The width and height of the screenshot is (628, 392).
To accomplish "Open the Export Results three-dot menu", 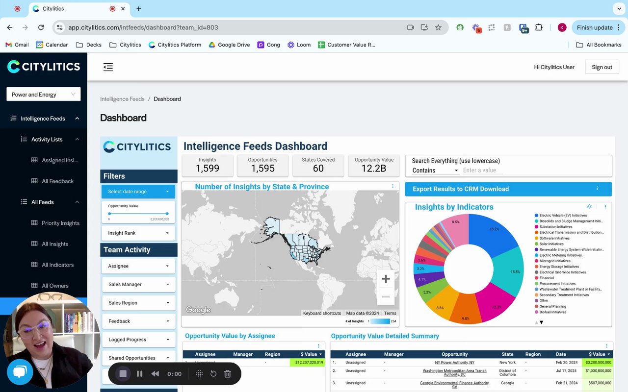I will (x=597, y=189).
